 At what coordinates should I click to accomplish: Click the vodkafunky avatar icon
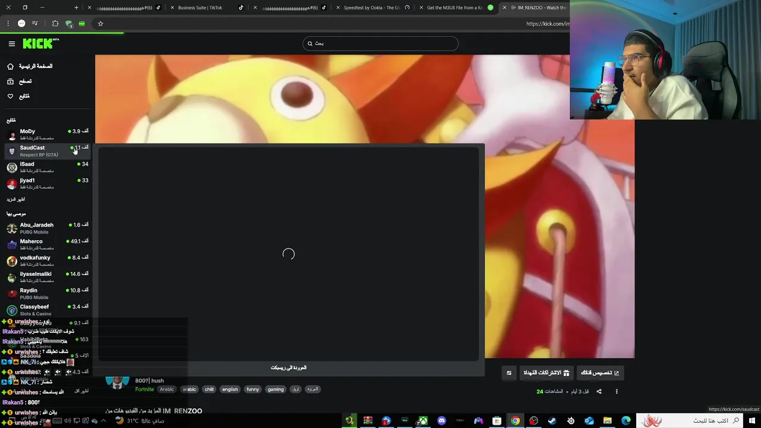pos(12,261)
